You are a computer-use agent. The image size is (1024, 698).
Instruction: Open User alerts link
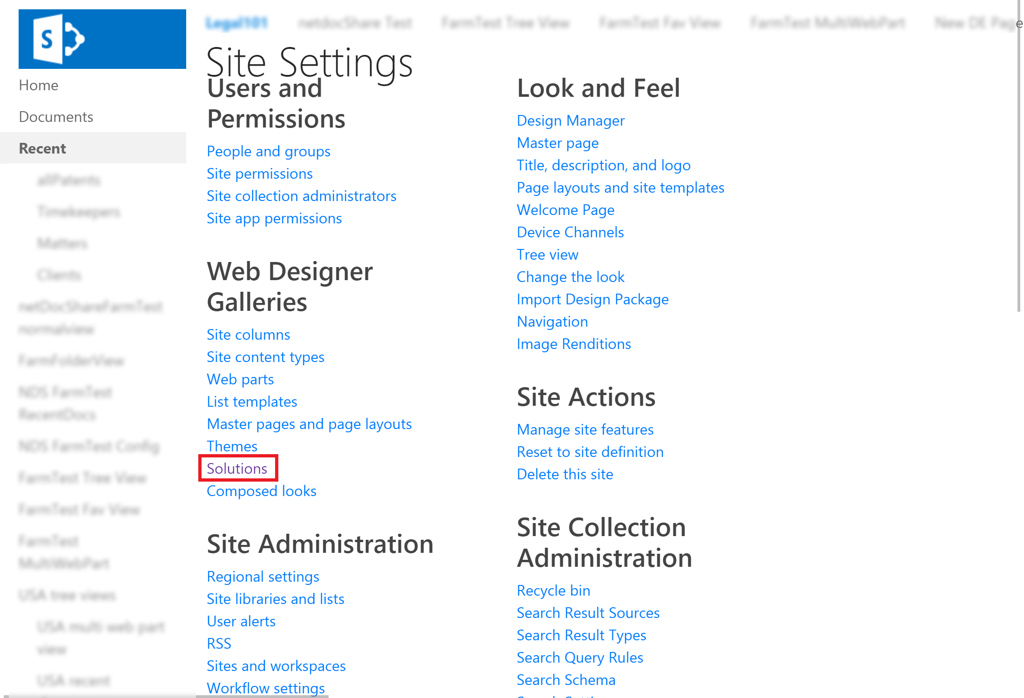pyautogui.click(x=241, y=621)
